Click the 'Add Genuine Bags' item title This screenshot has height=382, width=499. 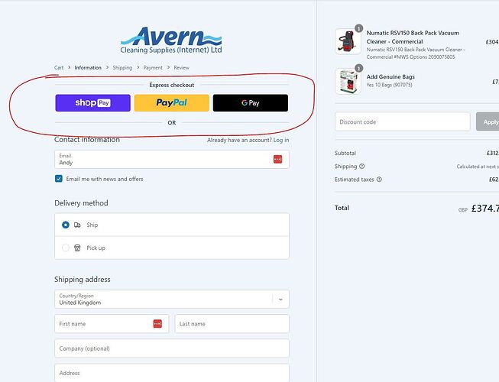click(390, 76)
